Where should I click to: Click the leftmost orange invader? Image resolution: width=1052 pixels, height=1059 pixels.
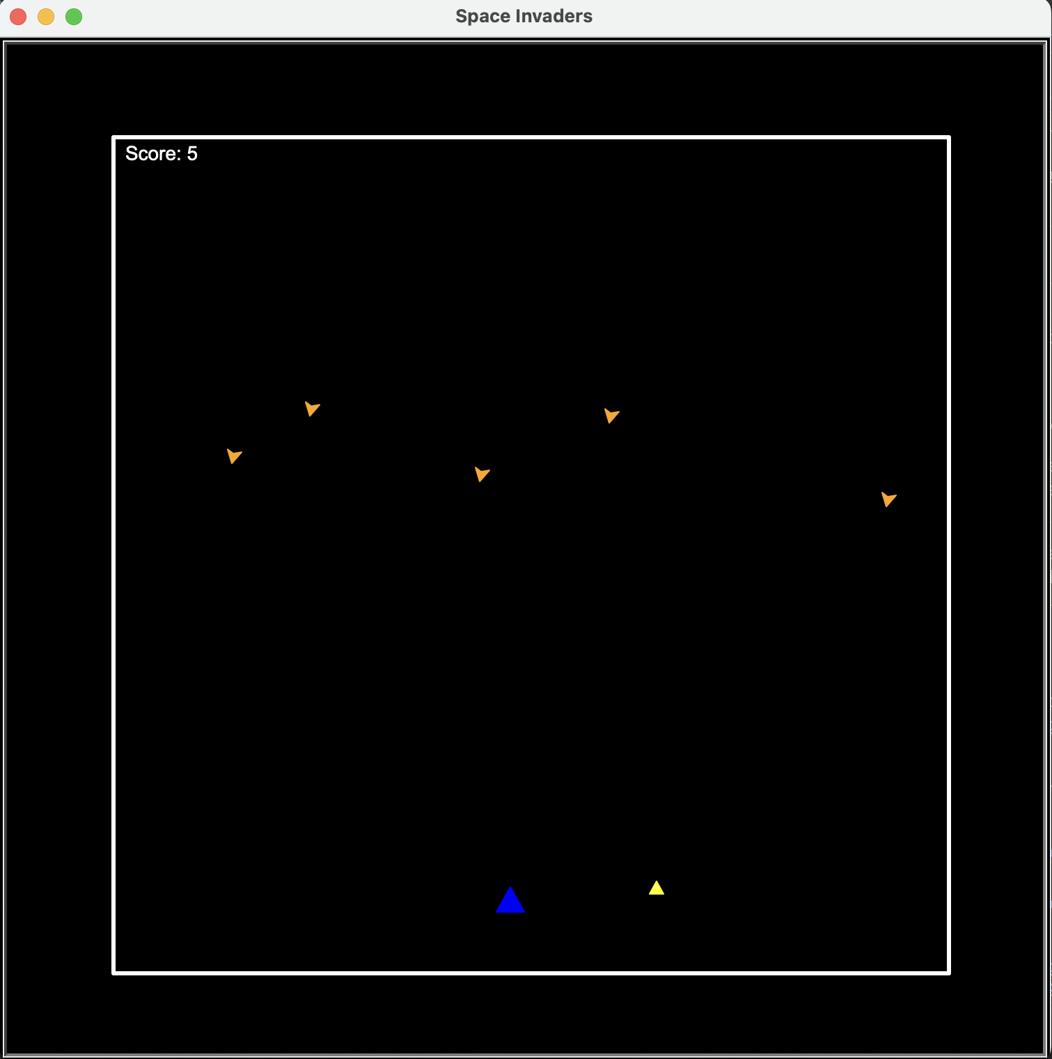tap(234, 456)
